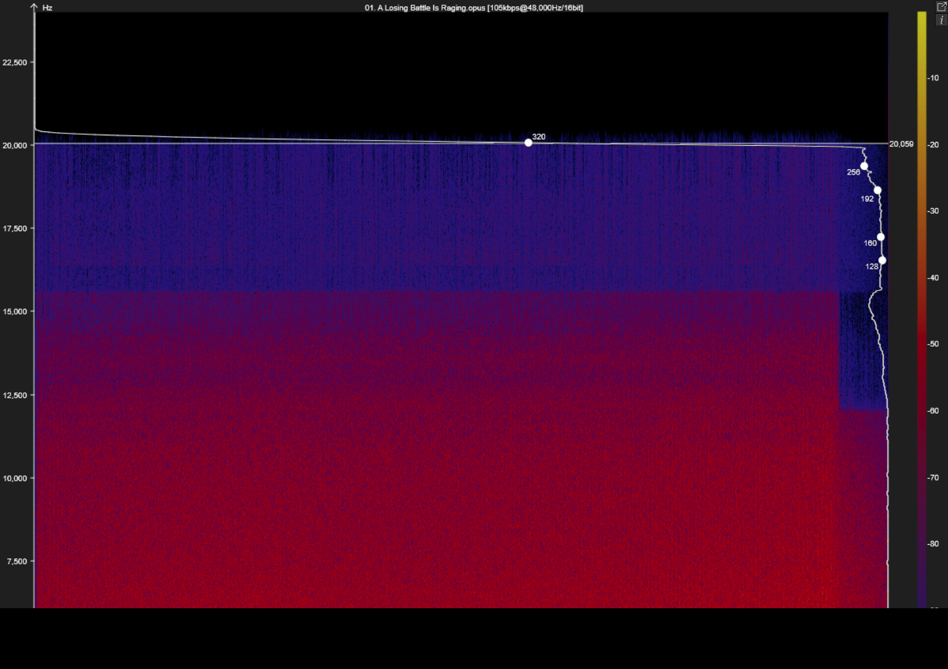This screenshot has width=948, height=669.
Task: Click the '20,000' frequency axis label
Action: (15, 145)
